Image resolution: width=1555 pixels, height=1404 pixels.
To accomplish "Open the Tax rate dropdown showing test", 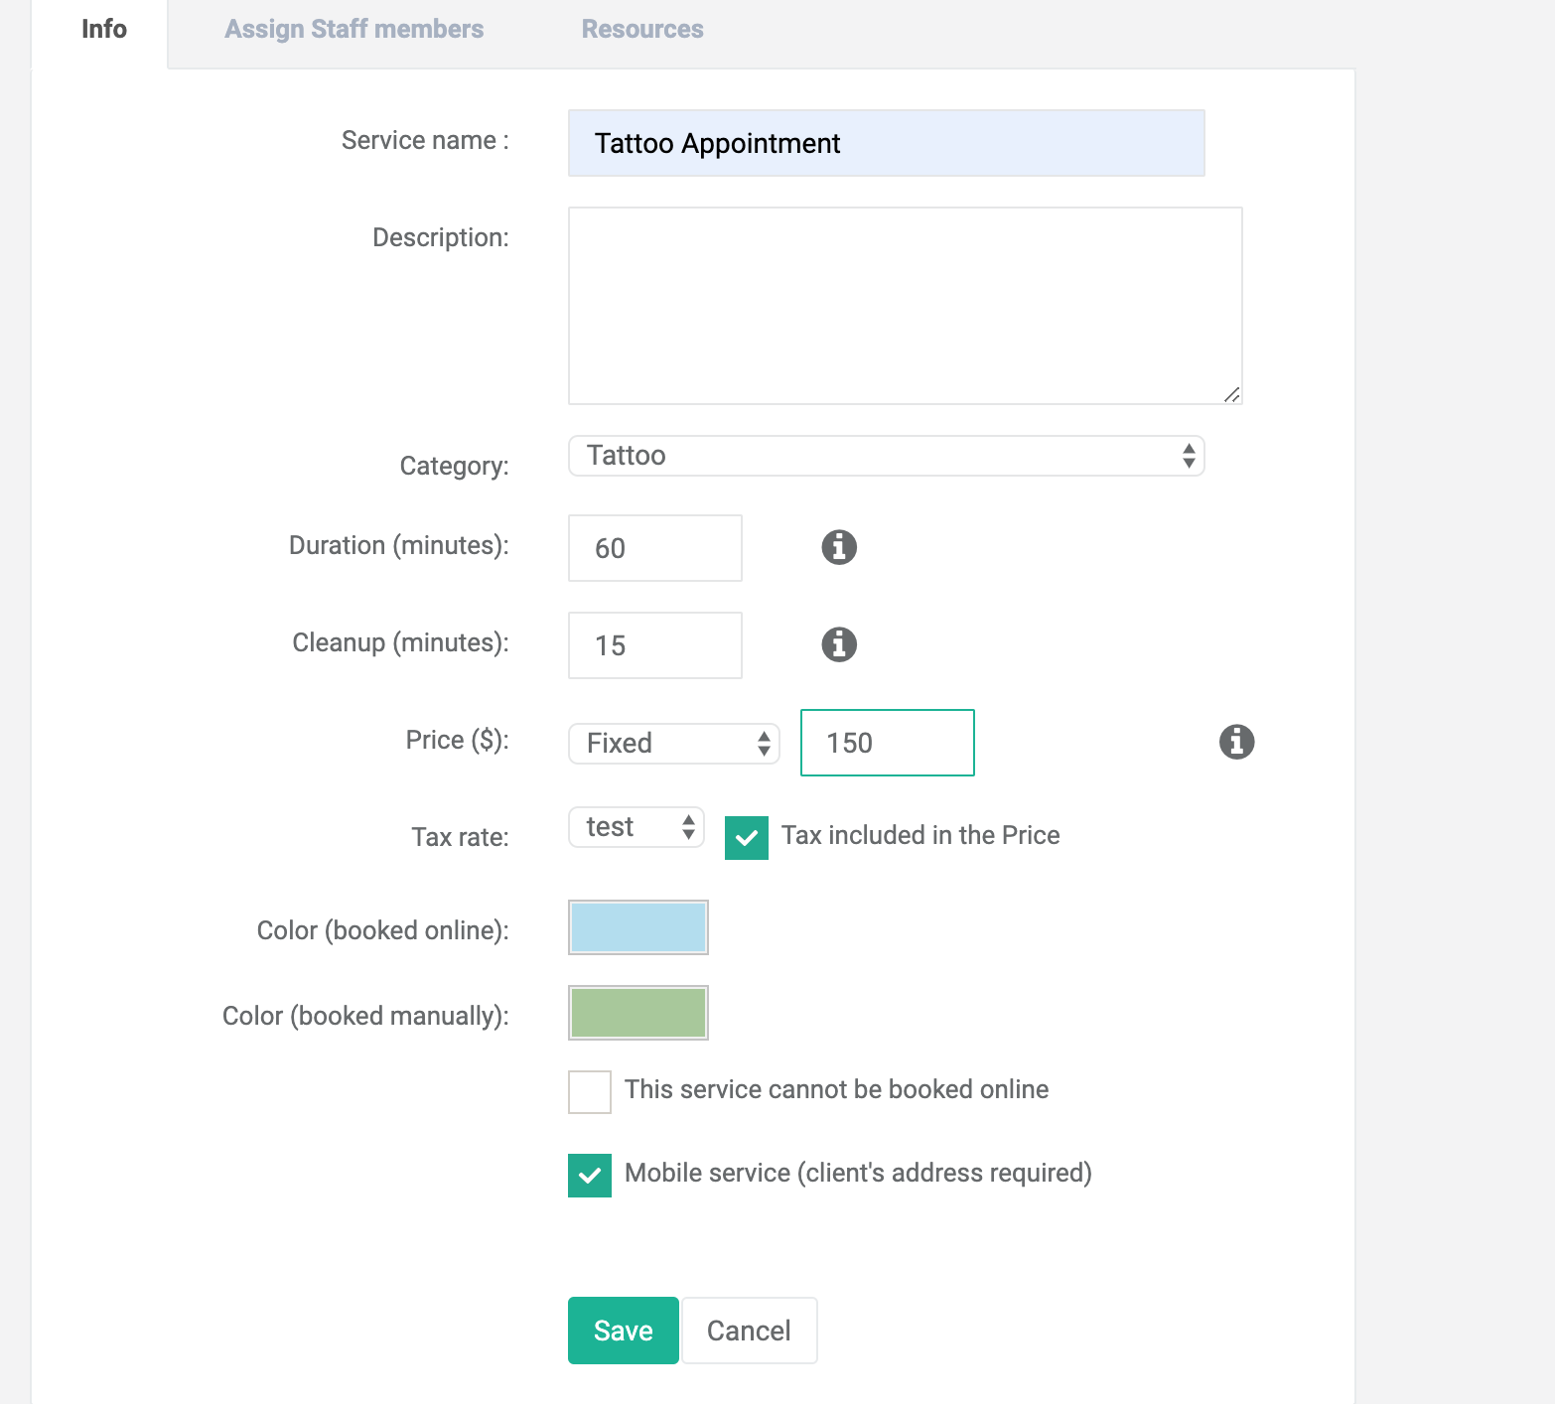I will tap(636, 827).
